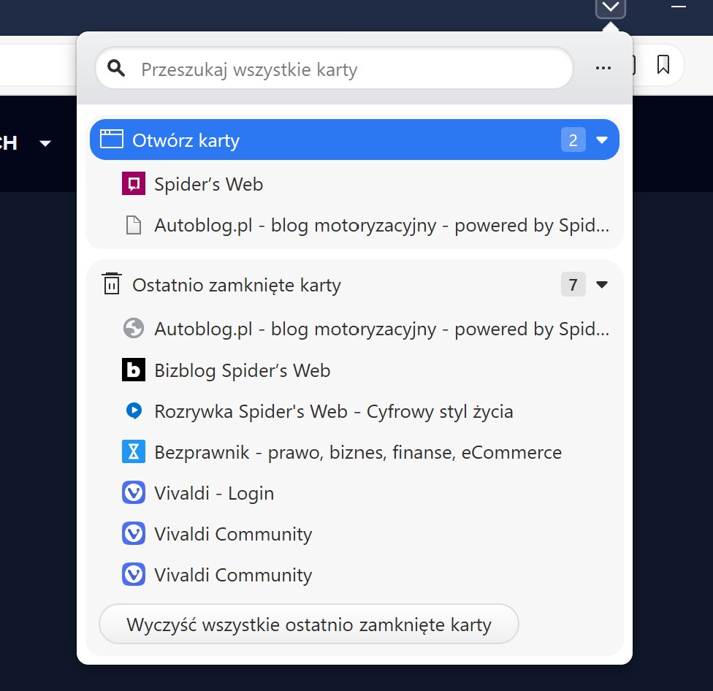713x691 pixels.
Task: Select the Otwórz karty header
Action: (355, 140)
